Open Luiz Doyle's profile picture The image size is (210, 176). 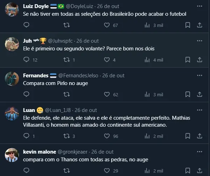12,9
